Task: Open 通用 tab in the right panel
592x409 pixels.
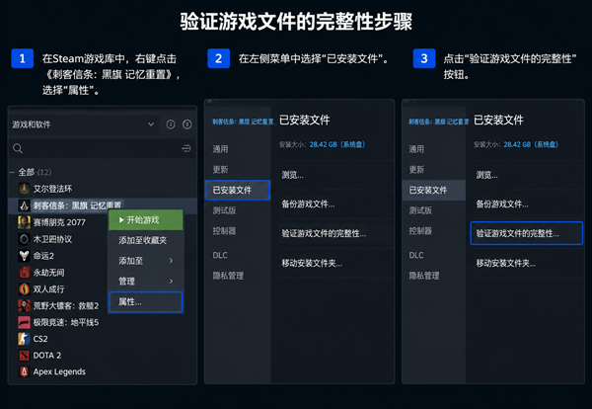Action: 416,149
